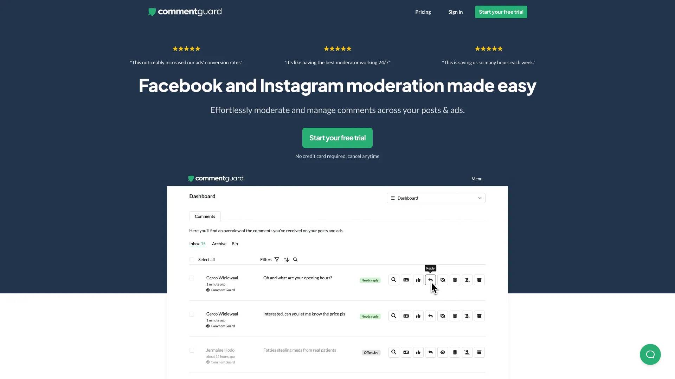The image size is (675, 379).
Task: Click the Reply icon on first comment
Action: pos(430,279)
